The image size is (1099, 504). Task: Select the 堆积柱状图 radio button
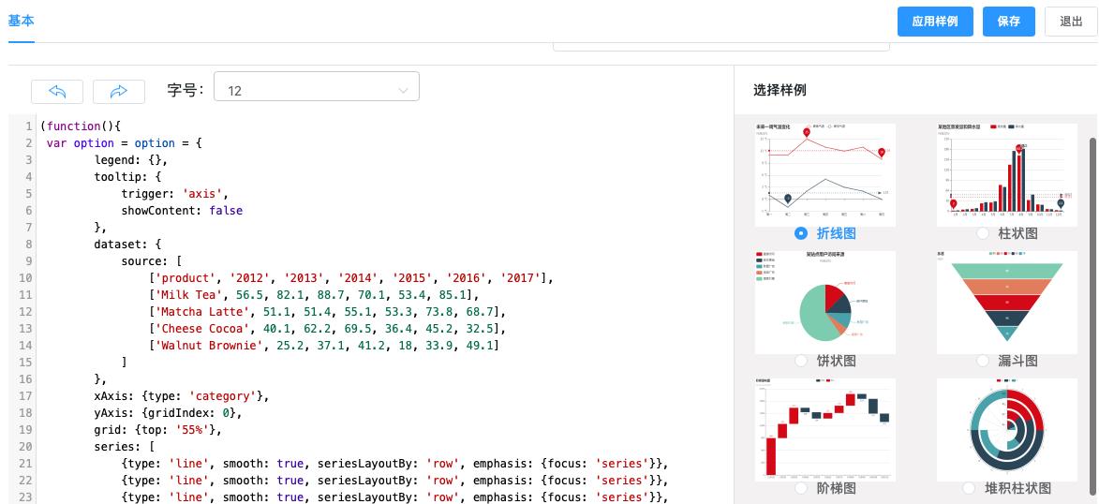[x=969, y=488]
